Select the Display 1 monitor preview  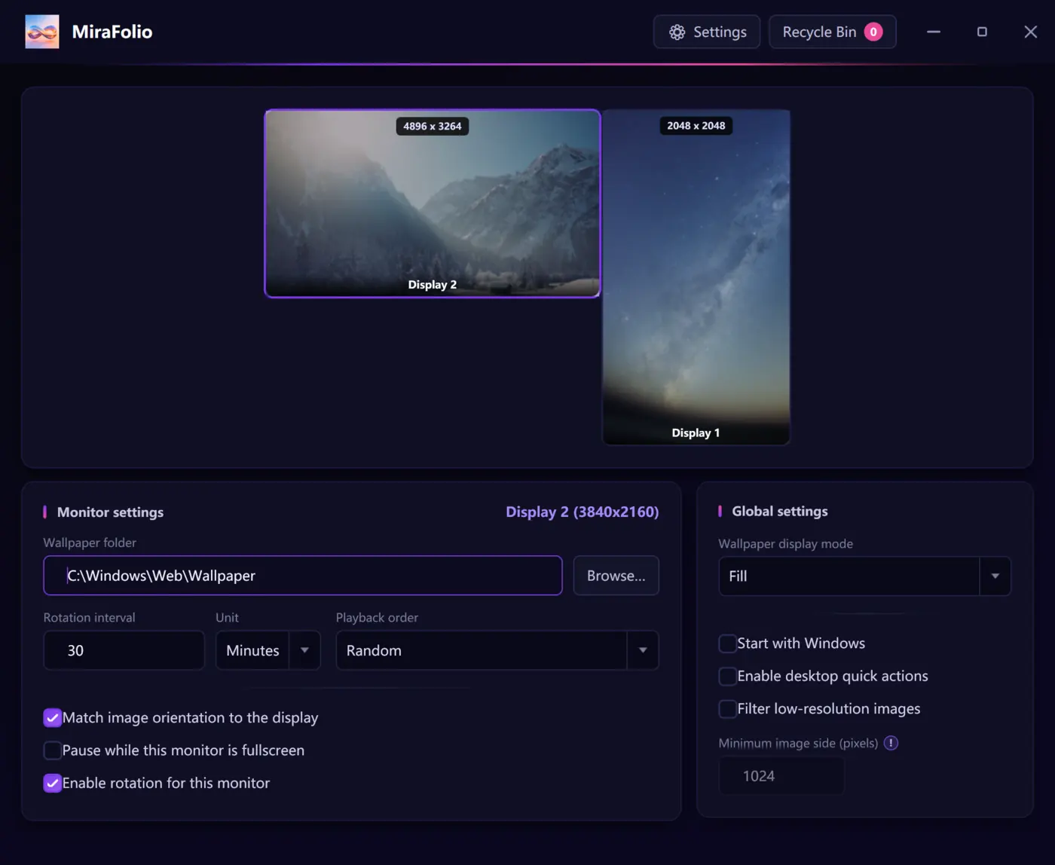point(696,277)
